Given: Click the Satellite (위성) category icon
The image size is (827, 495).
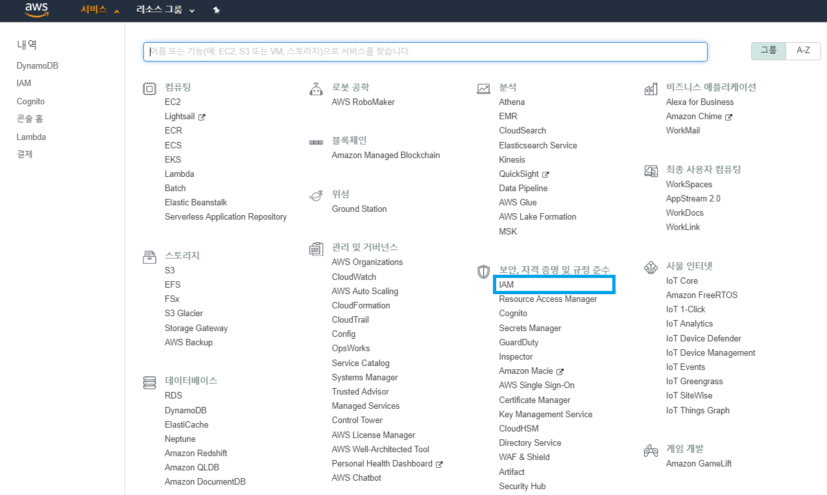Looking at the screenshot, I should pos(317,195).
